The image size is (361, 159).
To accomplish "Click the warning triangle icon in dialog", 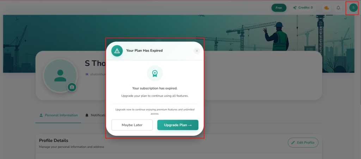I will pos(117,51).
